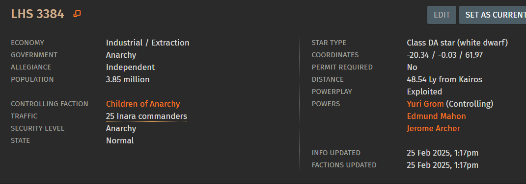Open the Jerome Archer power link
Image resolution: width=526 pixels, height=184 pixels.
(433, 129)
